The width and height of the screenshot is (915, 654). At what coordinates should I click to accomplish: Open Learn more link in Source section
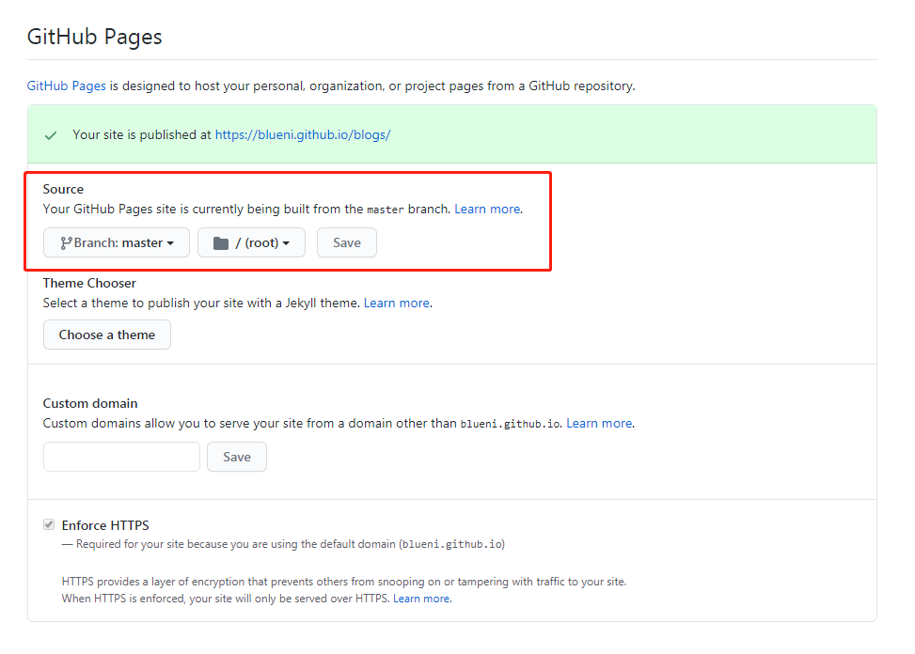pos(487,209)
